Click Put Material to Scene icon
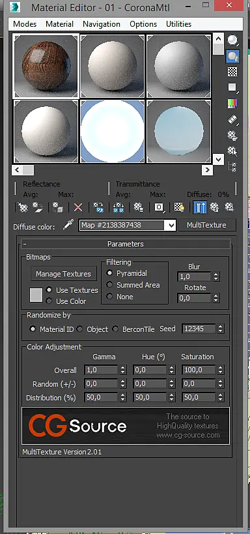This screenshot has width=250, height=534. (x=37, y=207)
